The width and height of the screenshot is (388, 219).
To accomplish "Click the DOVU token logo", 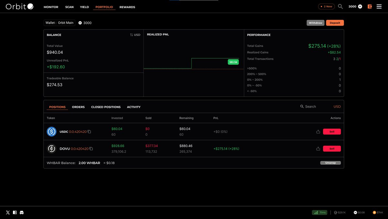I will pos(51,149).
